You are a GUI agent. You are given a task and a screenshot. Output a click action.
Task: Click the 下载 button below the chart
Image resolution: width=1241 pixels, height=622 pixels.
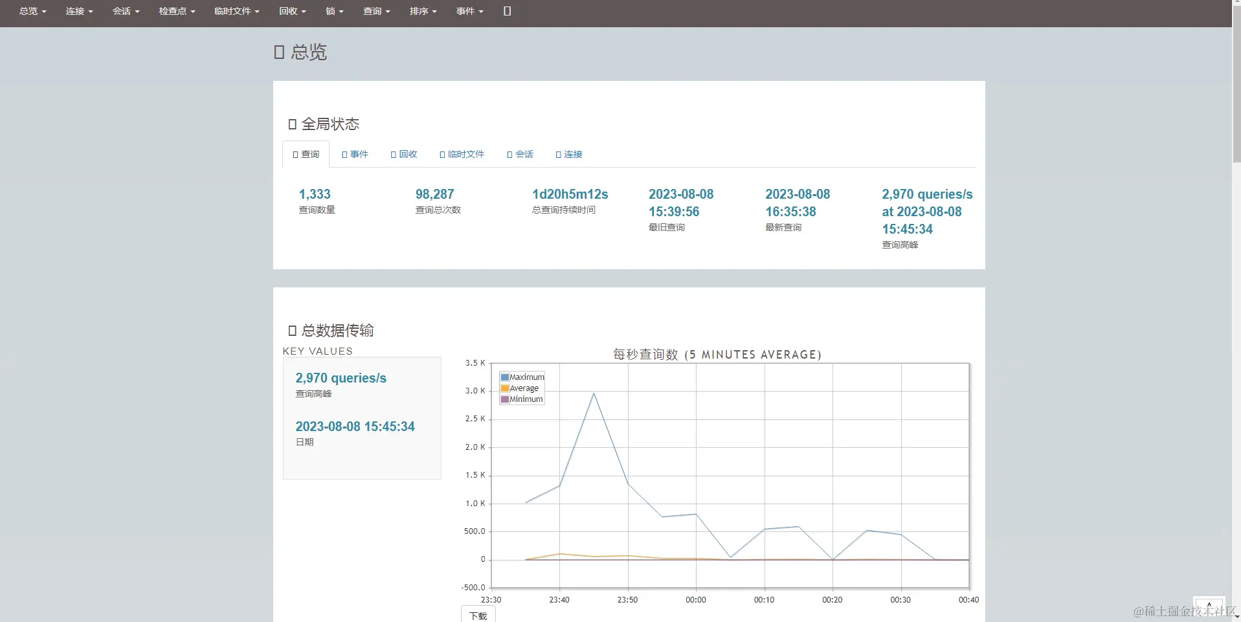(478, 615)
